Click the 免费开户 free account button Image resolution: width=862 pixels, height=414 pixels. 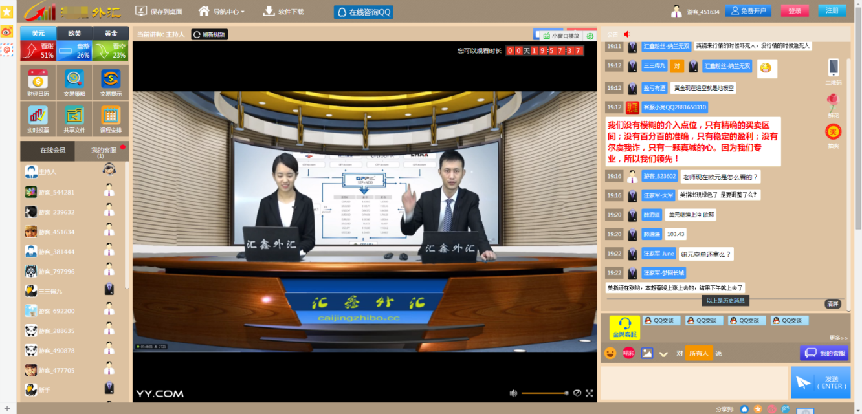748,10
